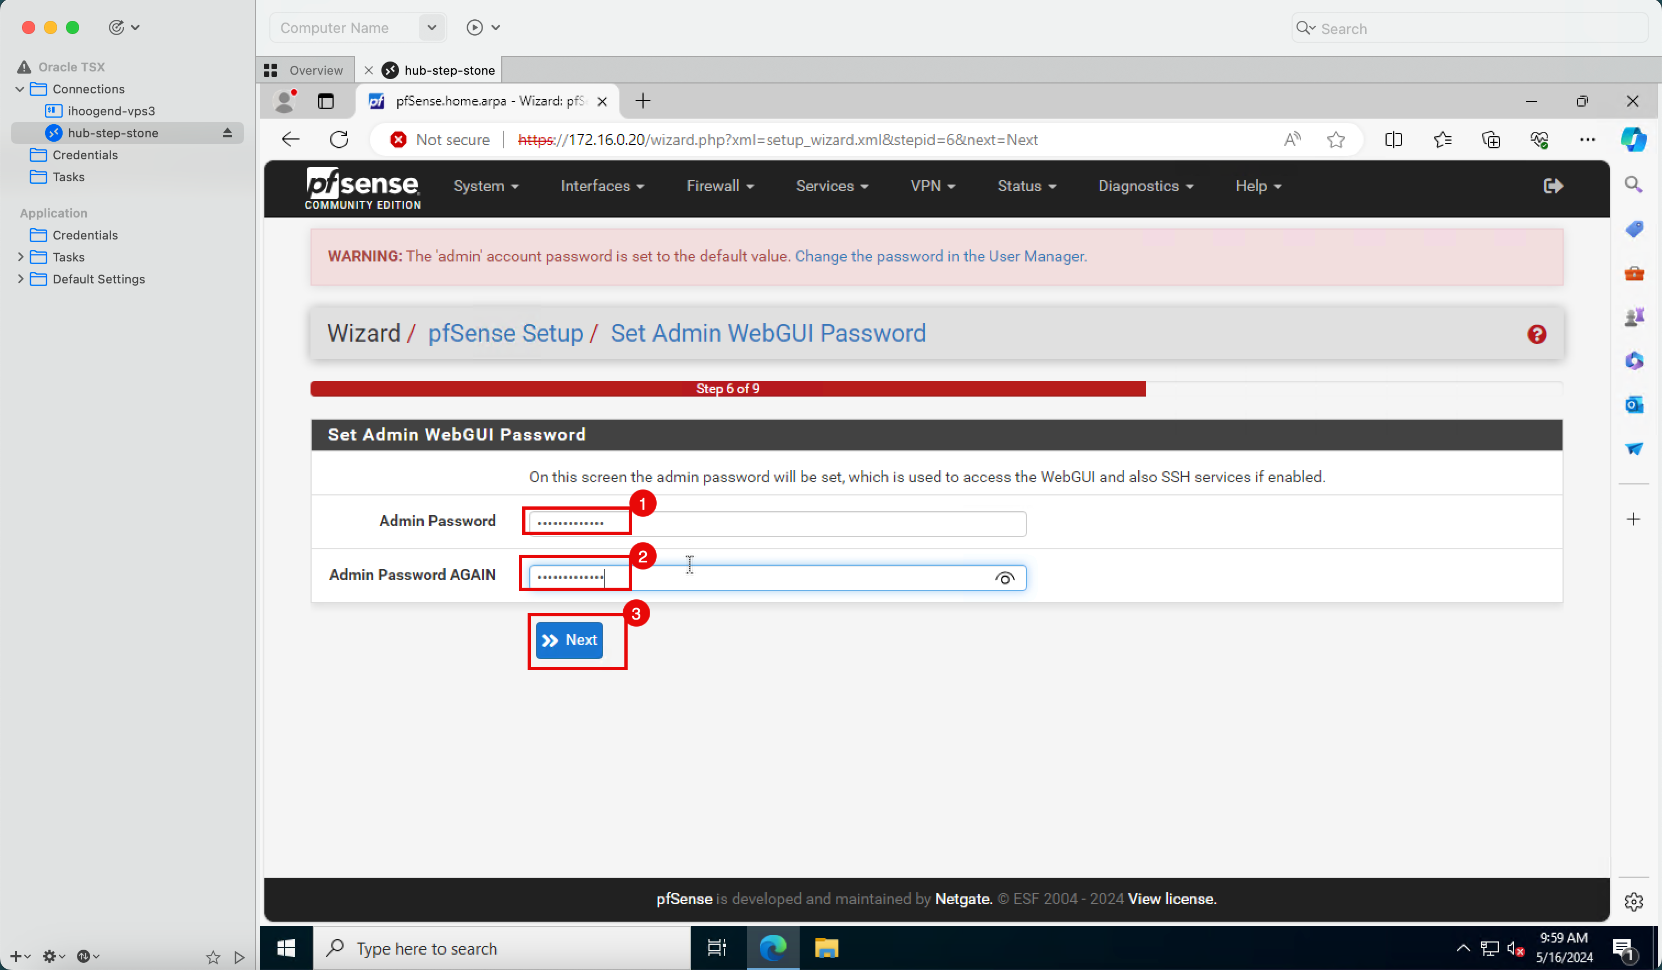
Task: Toggle password visibility in Admin Password AGAIN field
Action: [1004, 577]
